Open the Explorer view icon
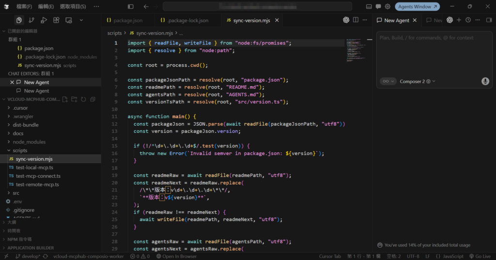496x260 pixels. [x=19, y=20]
